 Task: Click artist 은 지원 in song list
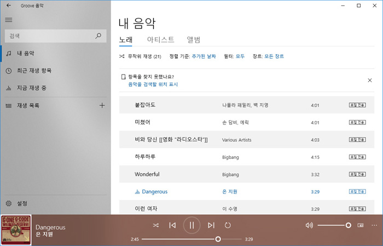coord(230,192)
